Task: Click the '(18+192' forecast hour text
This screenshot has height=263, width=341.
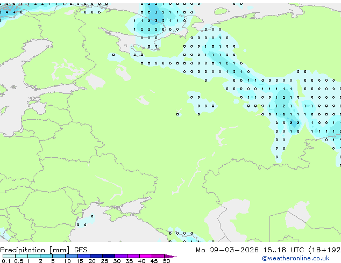Action: [325, 250]
